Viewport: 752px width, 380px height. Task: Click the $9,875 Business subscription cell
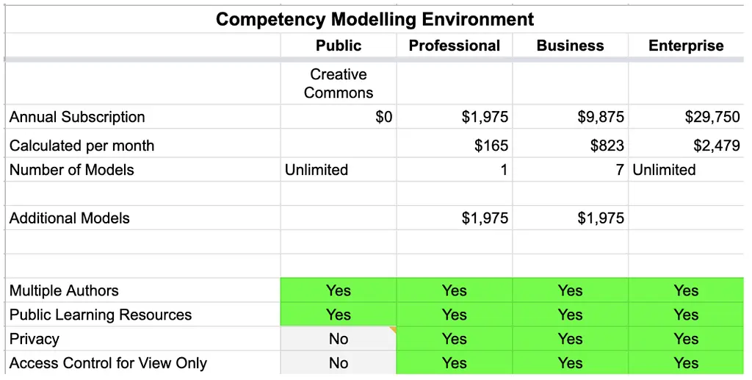point(570,117)
